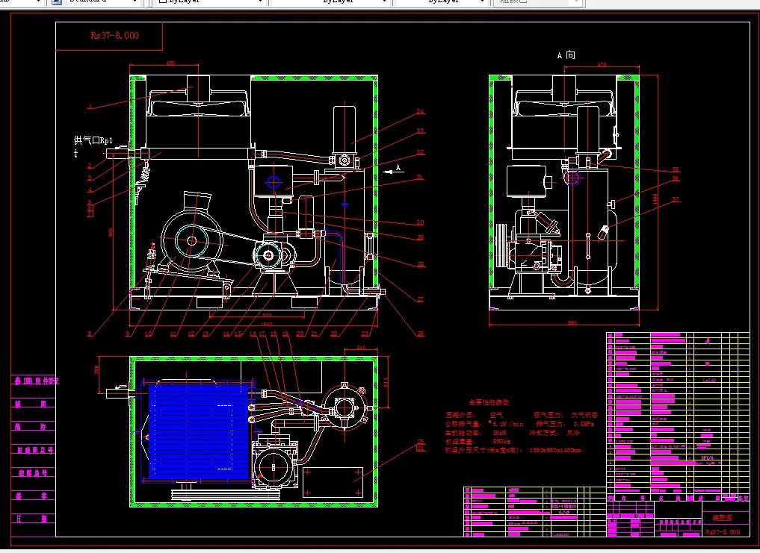The height and width of the screenshot is (553, 760).
Task: Select the 1550x950x1480mm overall size text
Action: 554,450
